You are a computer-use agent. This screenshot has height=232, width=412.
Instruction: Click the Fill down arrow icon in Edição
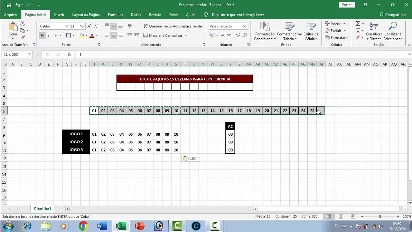pos(358,31)
